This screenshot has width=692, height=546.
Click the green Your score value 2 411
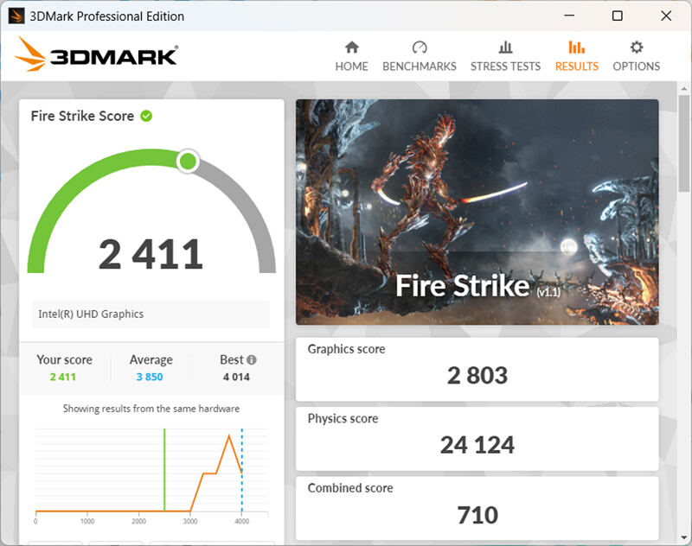(62, 378)
